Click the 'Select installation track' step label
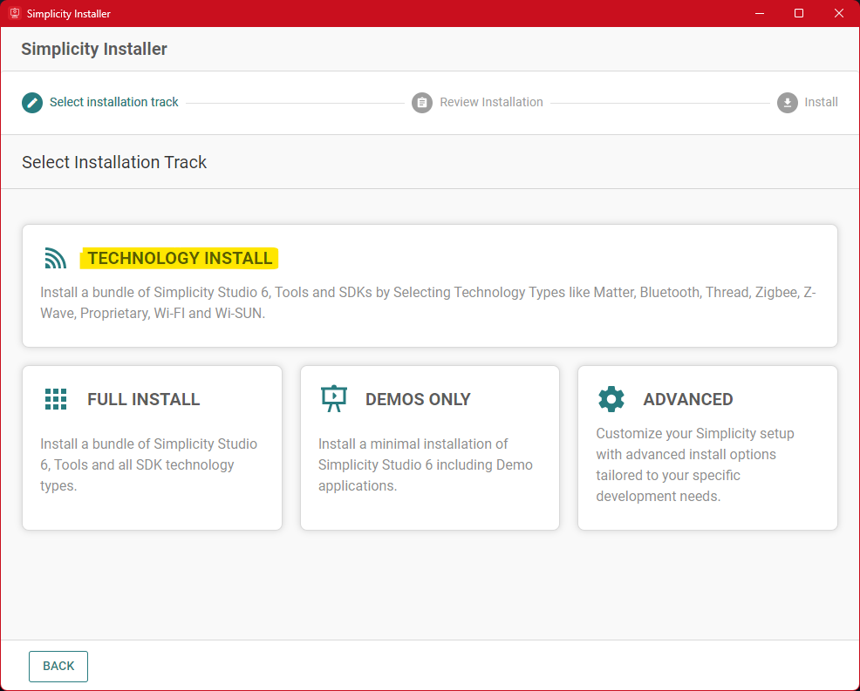 tap(114, 102)
